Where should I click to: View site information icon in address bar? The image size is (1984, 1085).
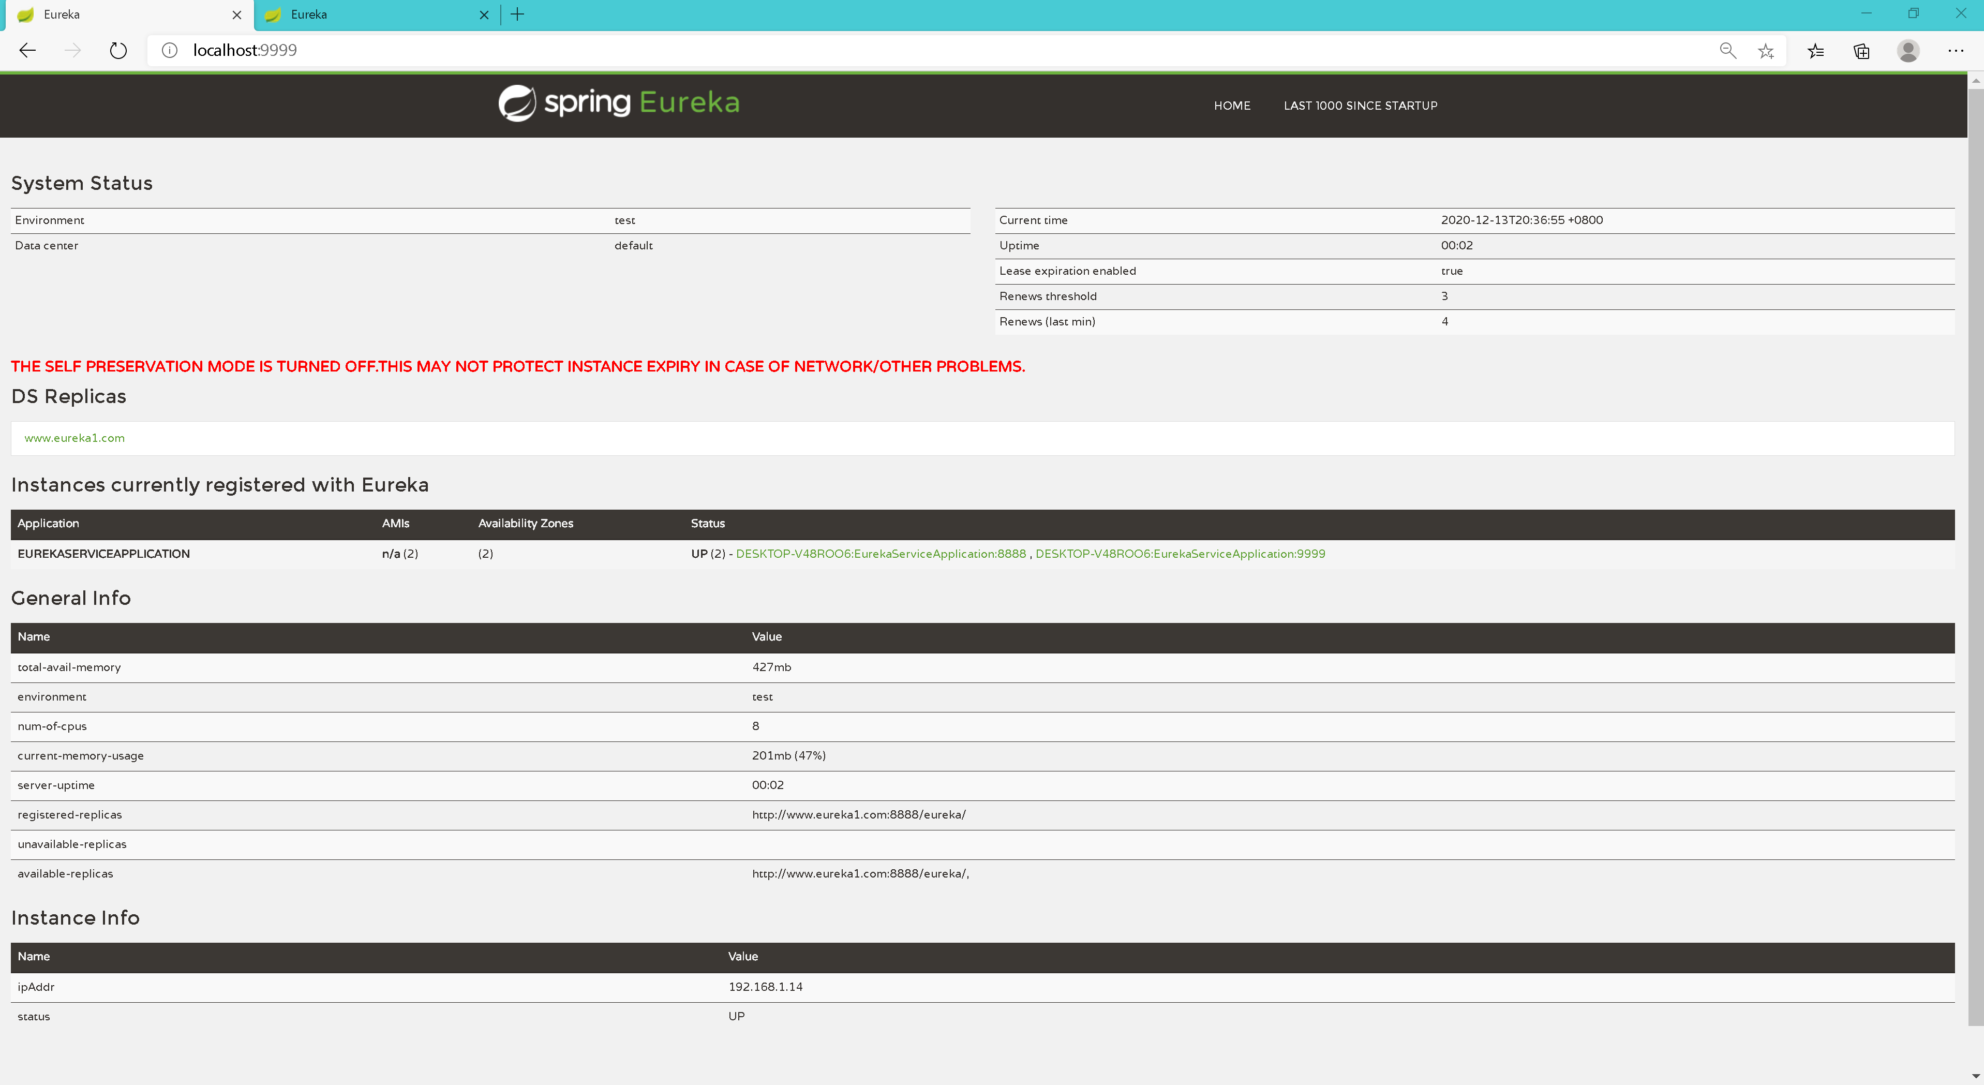[170, 50]
